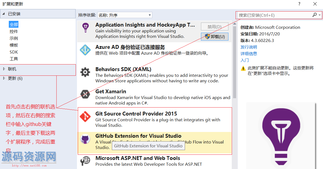The image size is (323, 169).
Task: Collapse the 已安装 section
Action: [x=4, y=14]
